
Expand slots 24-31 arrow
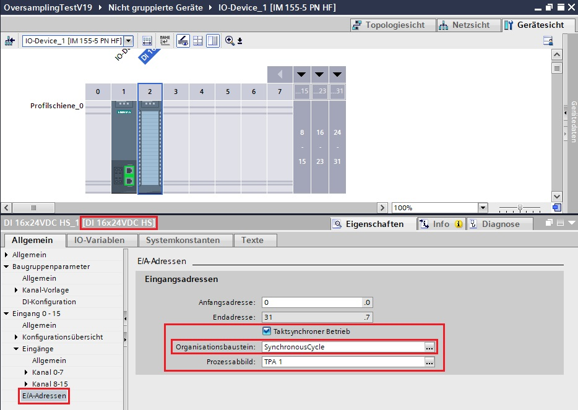(337, 74)
